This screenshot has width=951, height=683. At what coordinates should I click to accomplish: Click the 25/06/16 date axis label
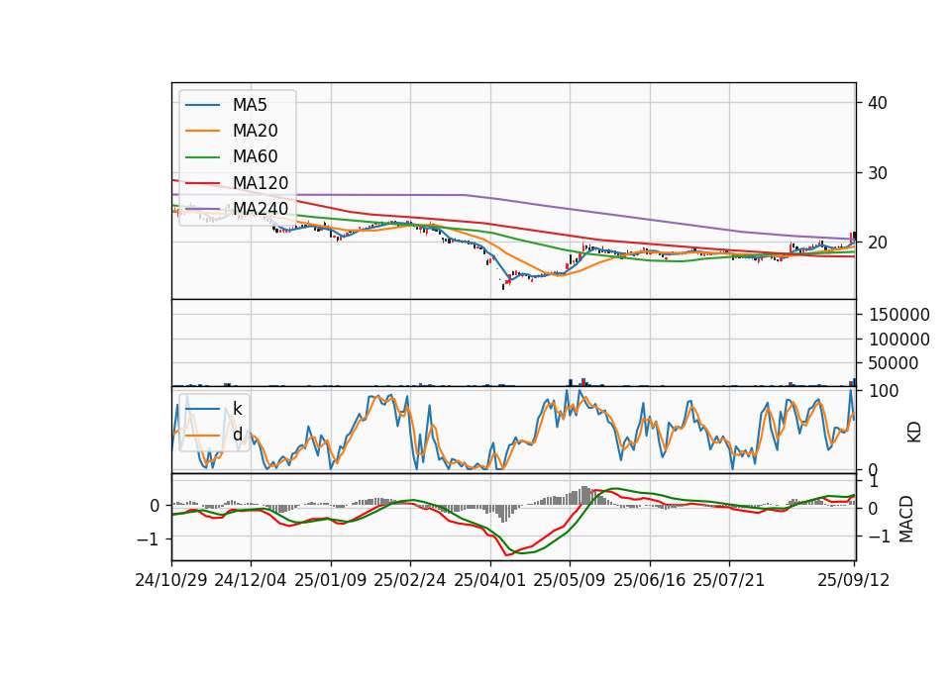click(650, 581)
